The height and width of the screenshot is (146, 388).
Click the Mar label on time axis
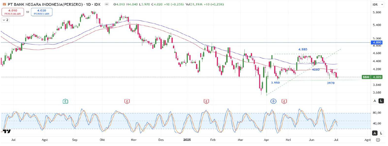tap(240, 140)
